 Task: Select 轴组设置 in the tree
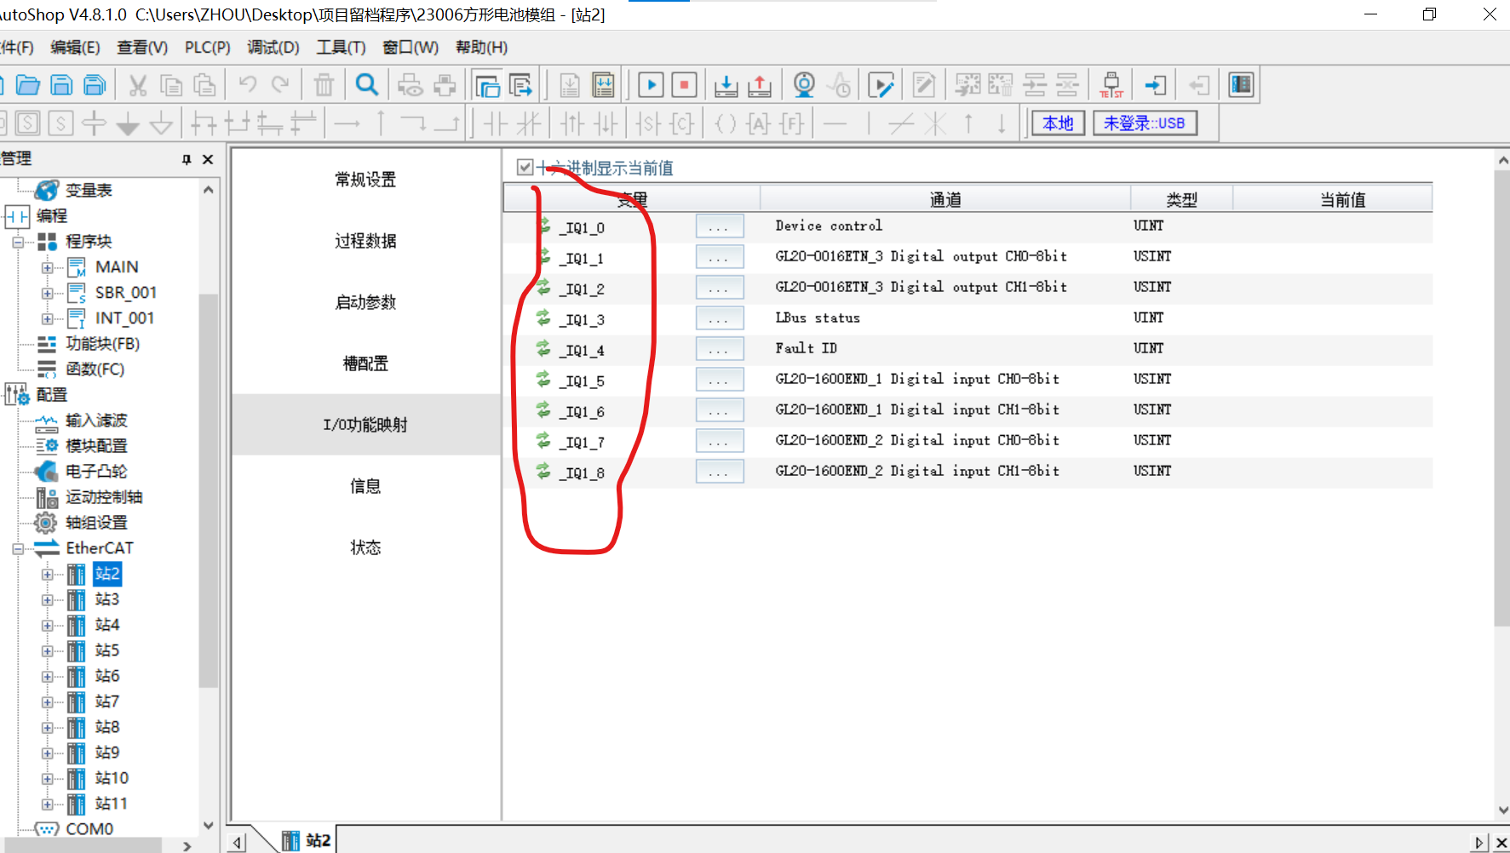click(x=96, y=523)
